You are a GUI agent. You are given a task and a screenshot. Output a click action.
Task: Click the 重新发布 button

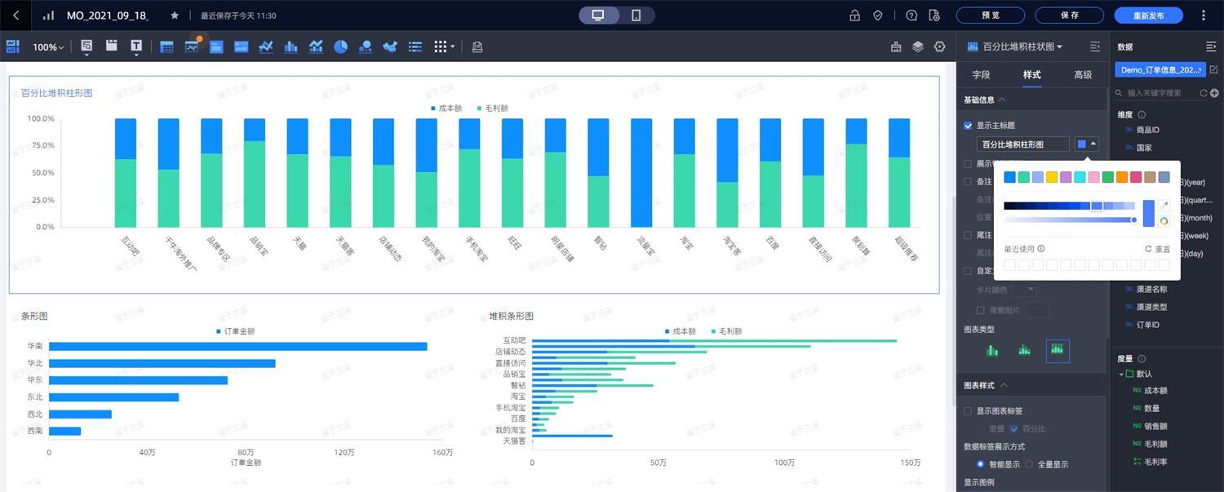point(1148,16)
